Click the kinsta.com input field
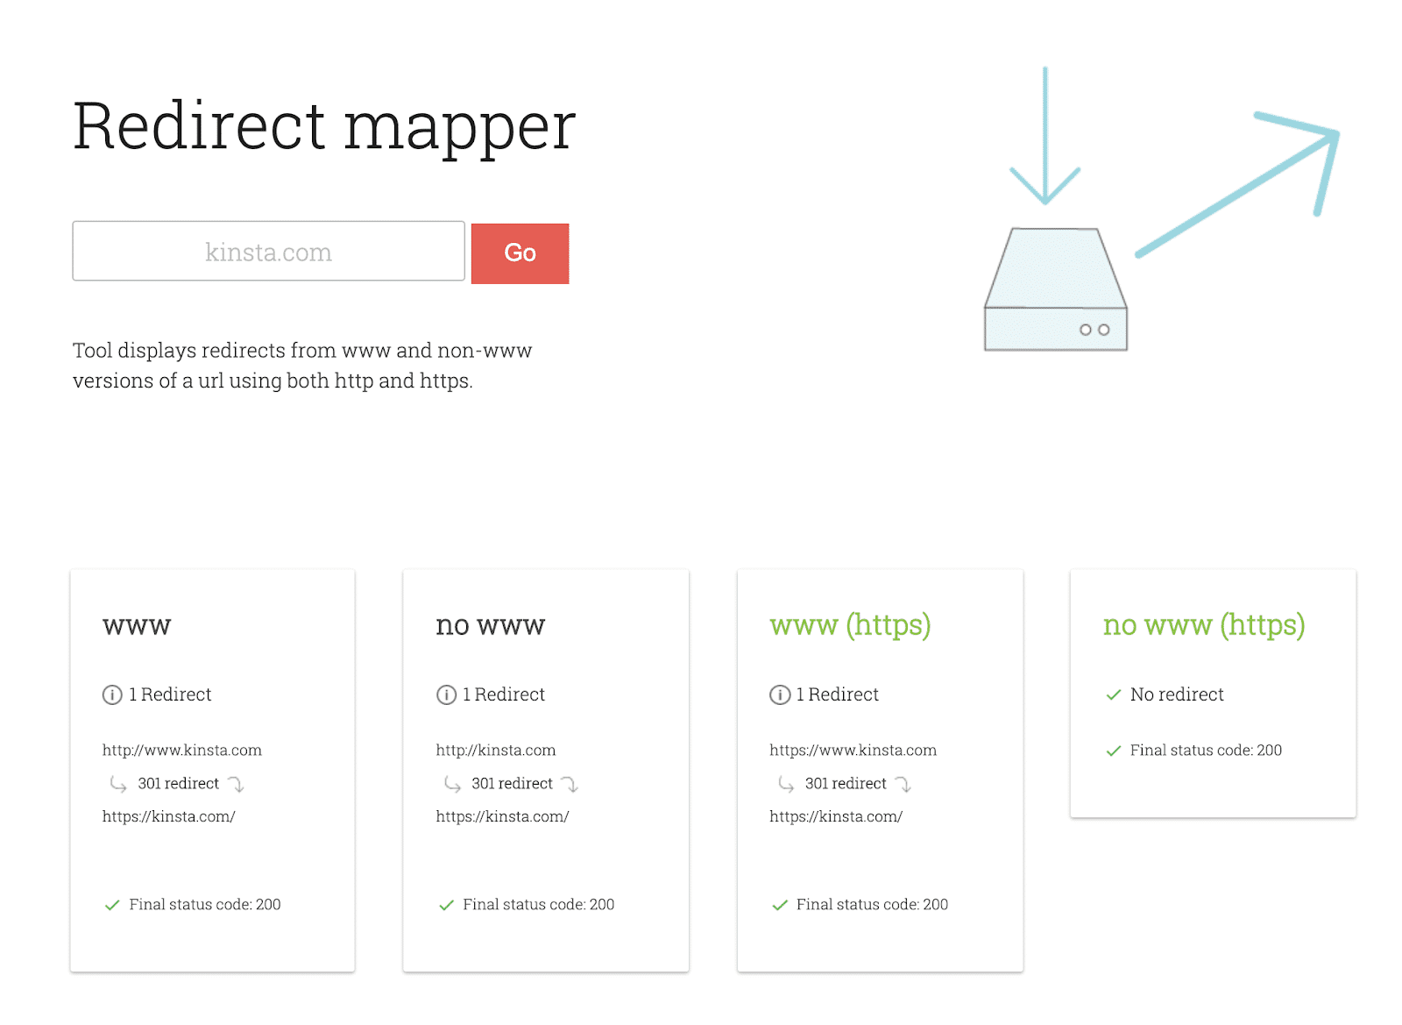Screen dimensions: 1402x1025 [x=267, y=251]
